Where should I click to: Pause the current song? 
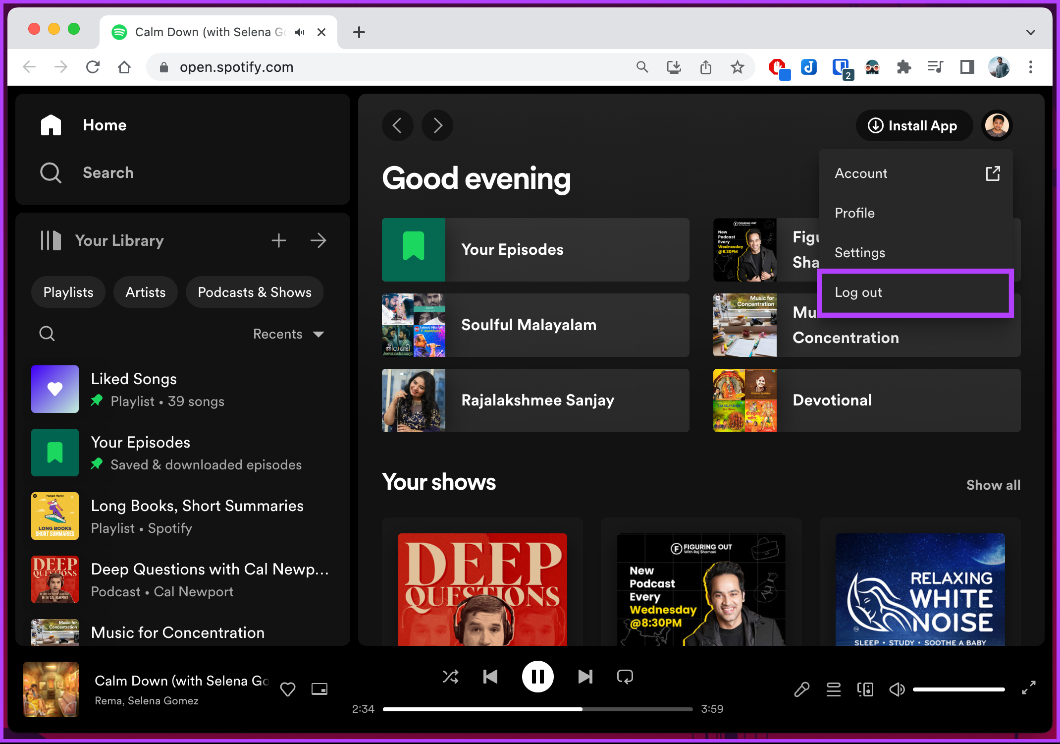537,677
